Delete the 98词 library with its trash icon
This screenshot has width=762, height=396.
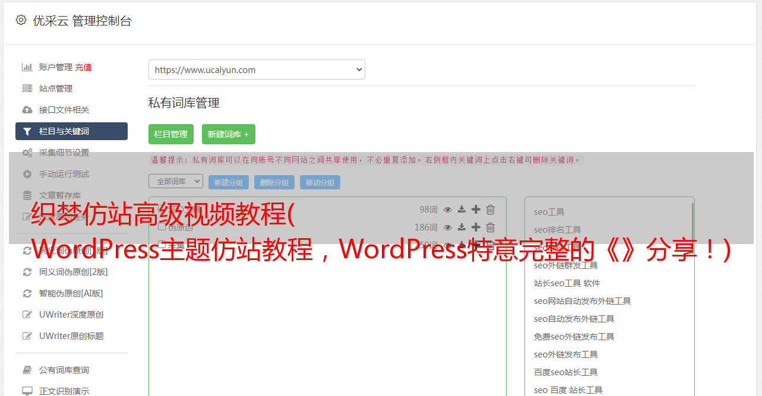pos(491,210)
